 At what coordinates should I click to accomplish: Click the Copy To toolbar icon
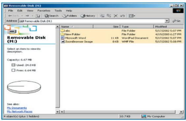pos(109,16)
